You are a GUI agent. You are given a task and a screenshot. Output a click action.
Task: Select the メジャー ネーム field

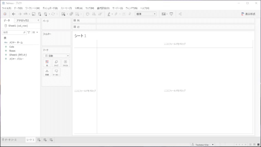16,42
